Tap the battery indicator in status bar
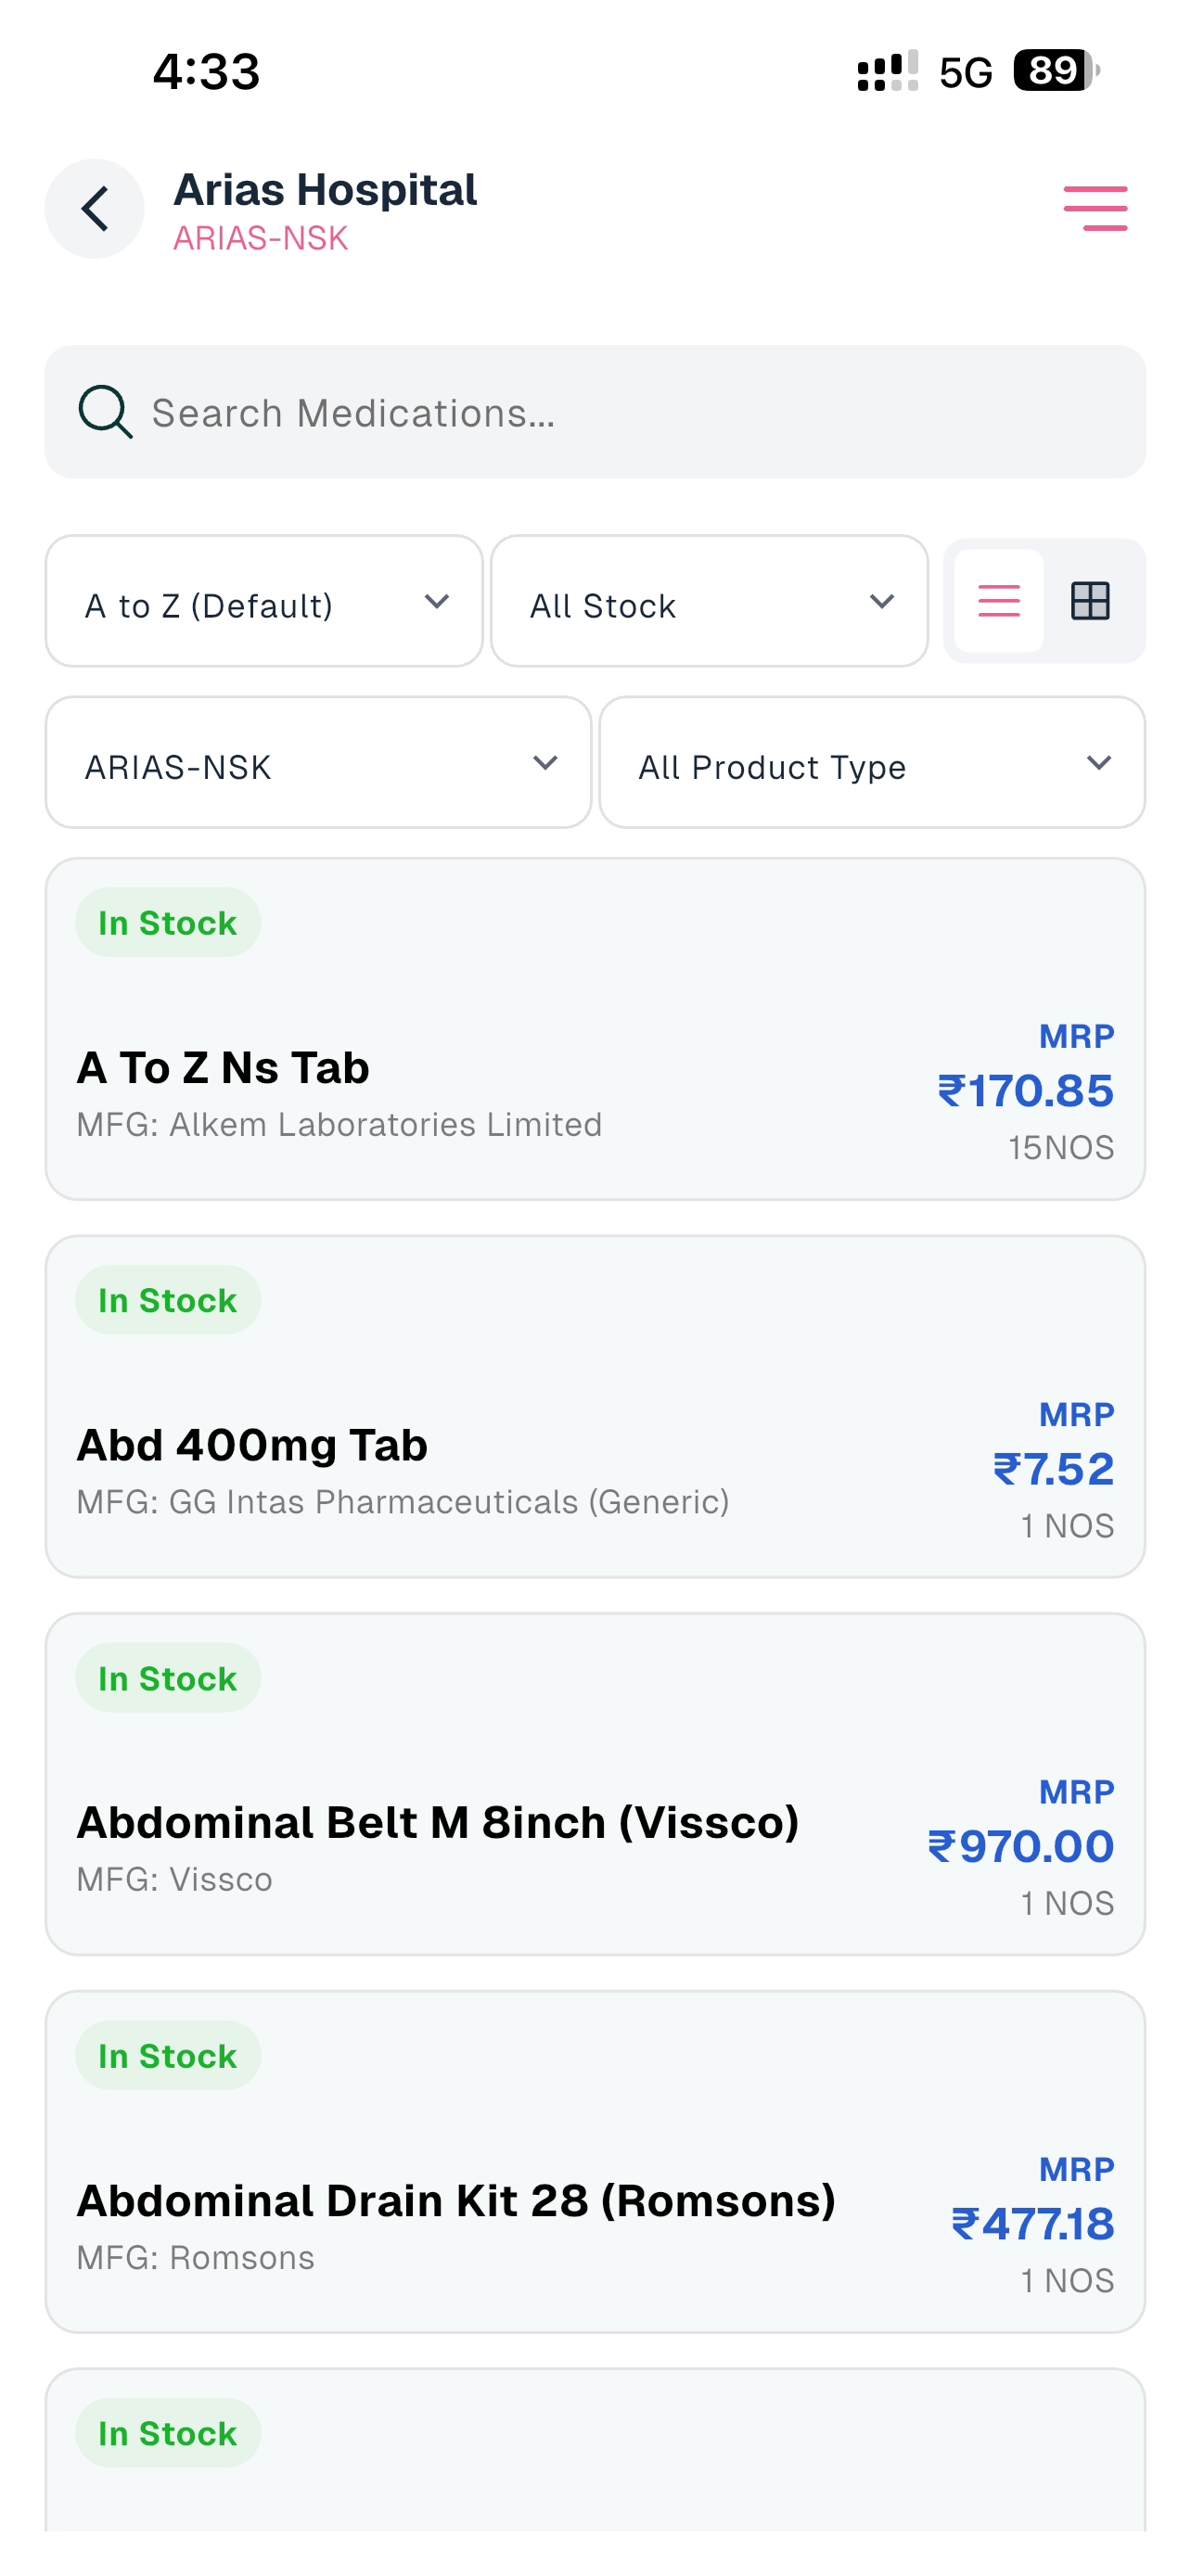 [1057, 70]
